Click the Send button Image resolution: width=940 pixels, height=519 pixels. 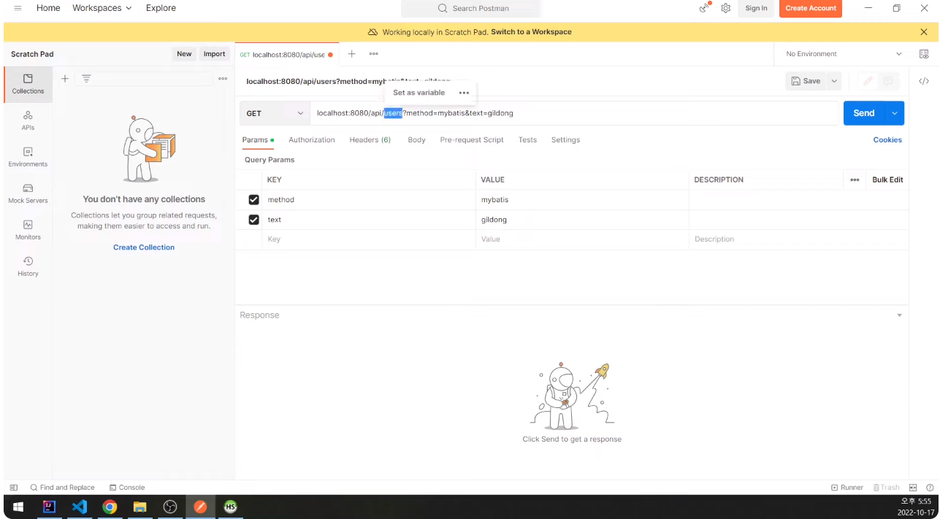click(x=864, y=113)
